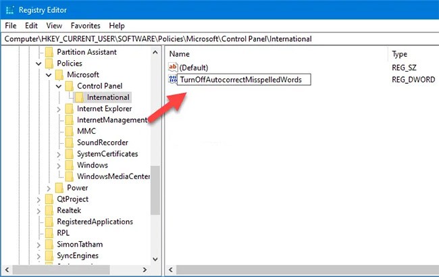
Task: Expand the Power key node
Action: coord(49,188)
